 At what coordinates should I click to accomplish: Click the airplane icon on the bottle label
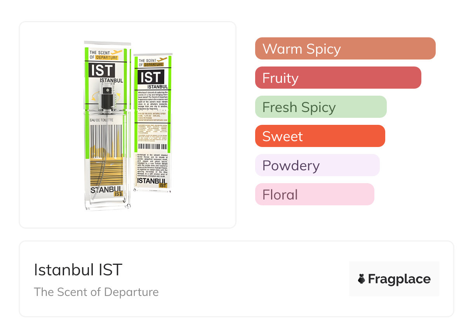pyautogui.click(x=117, y=52)
